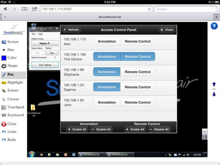Viewport: 220px width, 165px height.
Task: Open the blue help question icon
Action: pos(214,26)
